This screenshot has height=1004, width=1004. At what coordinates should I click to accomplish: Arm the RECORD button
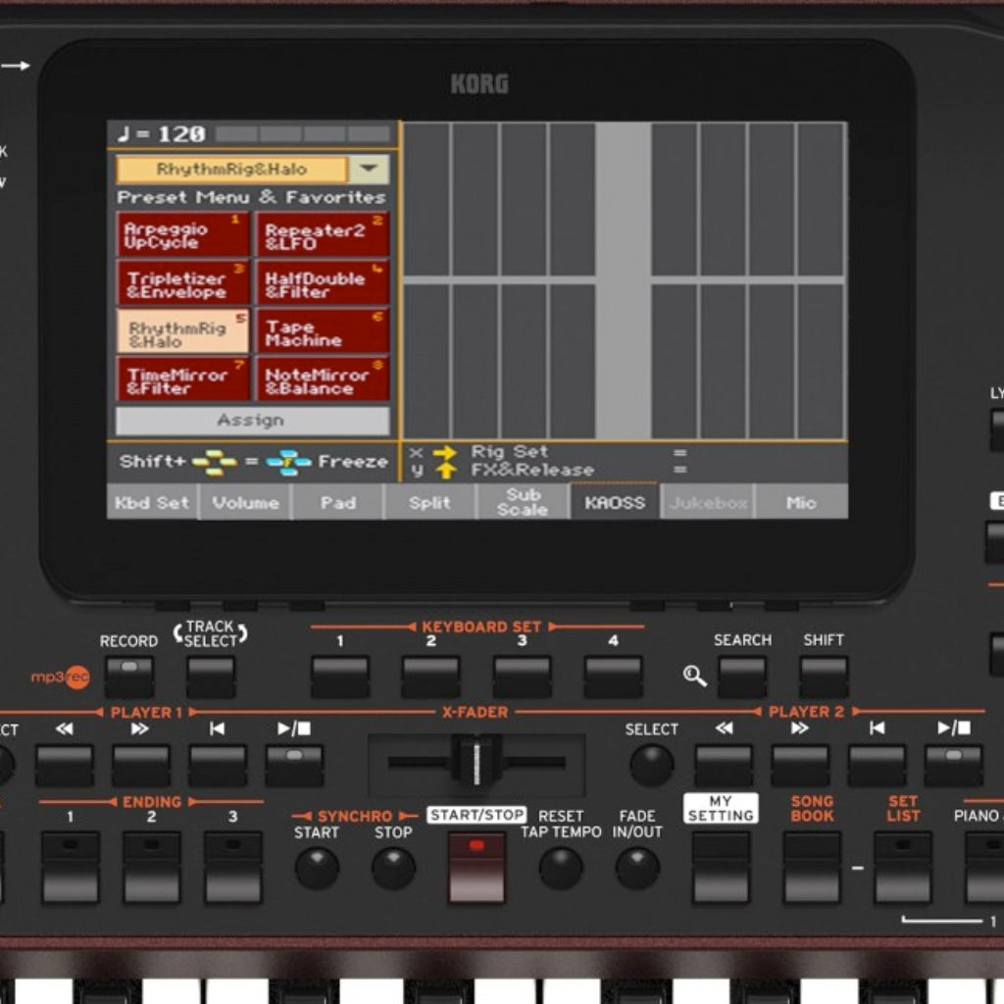[x=128, y=675]
